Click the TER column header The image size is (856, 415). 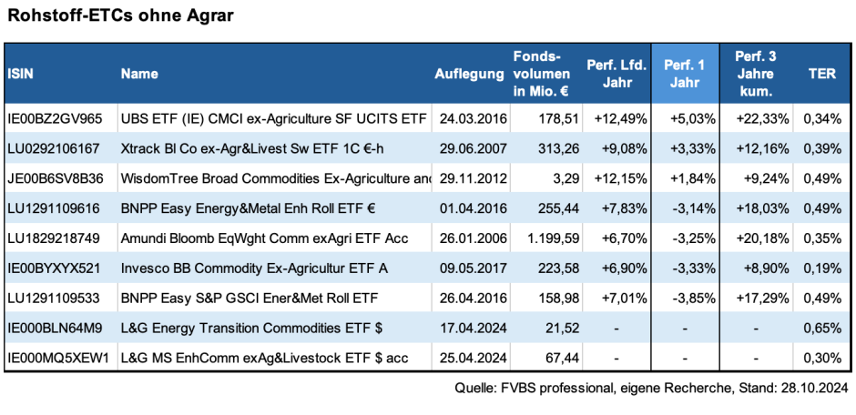click(x=821, y=74)
